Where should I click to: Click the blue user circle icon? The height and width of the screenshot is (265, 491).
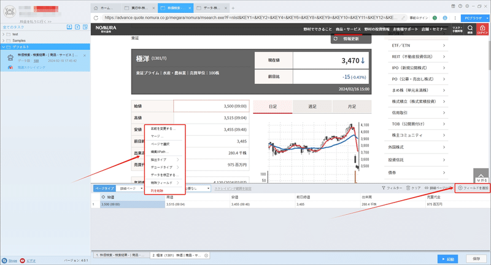[445, 18]
